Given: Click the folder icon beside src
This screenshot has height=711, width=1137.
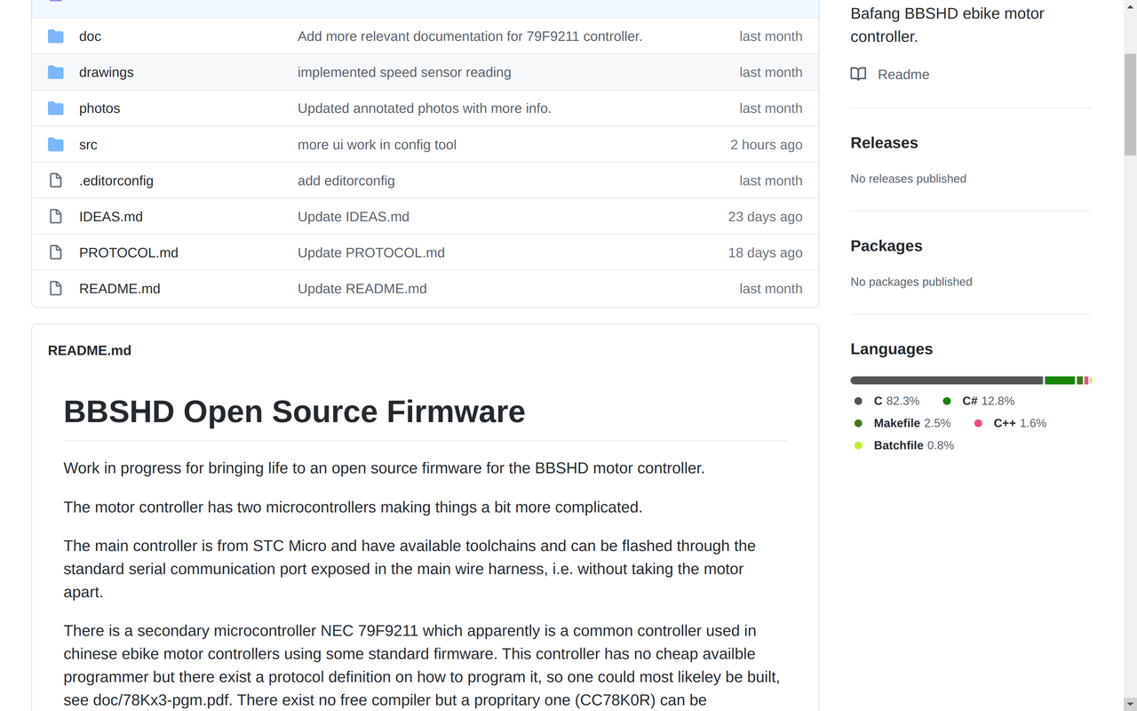Looking at the screenshot, I should click(55, 144).
